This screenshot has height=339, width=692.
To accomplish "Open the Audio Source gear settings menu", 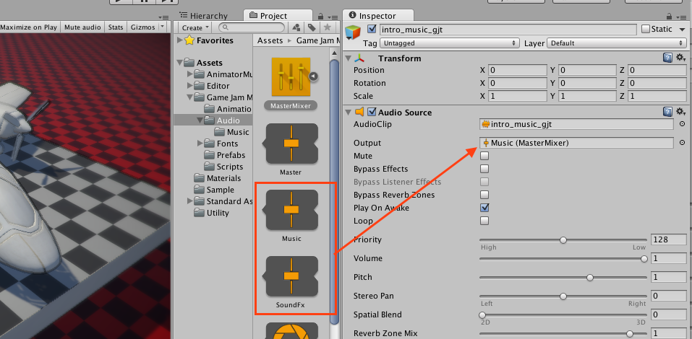I will 680,112.
